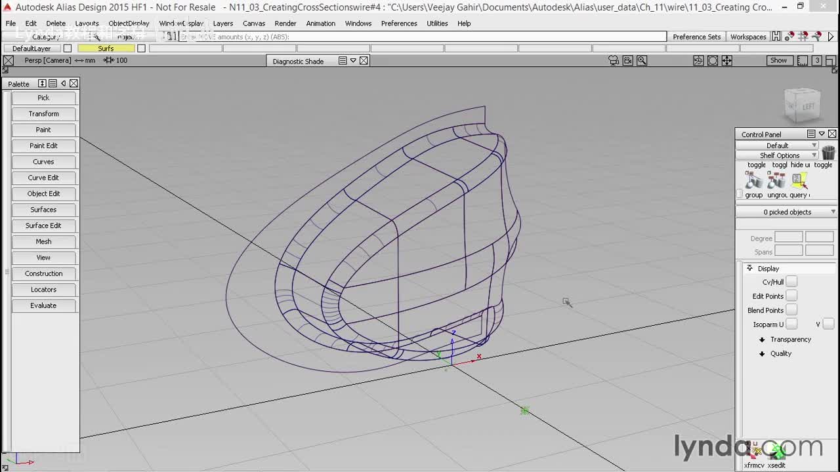Image resolution: width=840 pixels, height=472 pixels.
Task: Click the shelf trash can icon
Action: 828,153
